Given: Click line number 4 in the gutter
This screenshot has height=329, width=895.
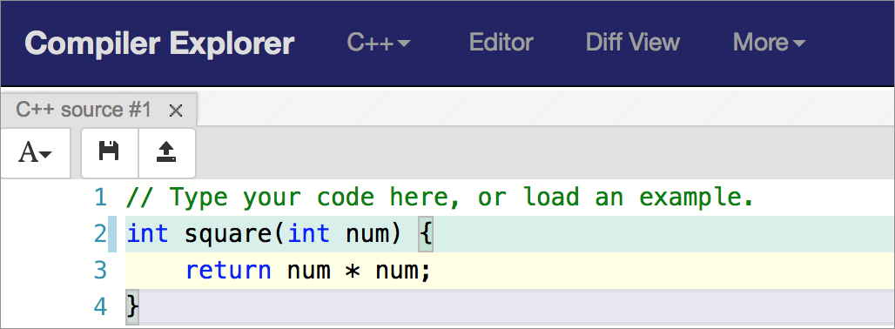Looking at the screenshot, I should [100, 306].
